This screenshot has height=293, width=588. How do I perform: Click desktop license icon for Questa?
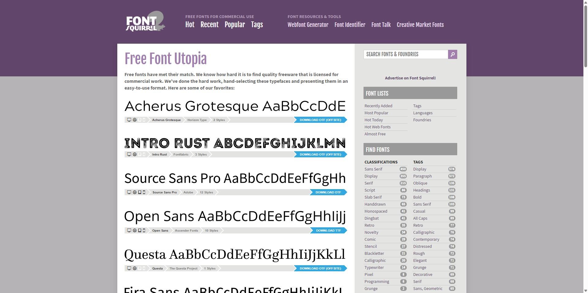pyautogui.click(x=129, y=268)
